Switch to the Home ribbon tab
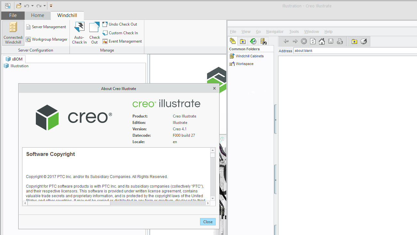417x235 pixels. [x=37, y=15]
